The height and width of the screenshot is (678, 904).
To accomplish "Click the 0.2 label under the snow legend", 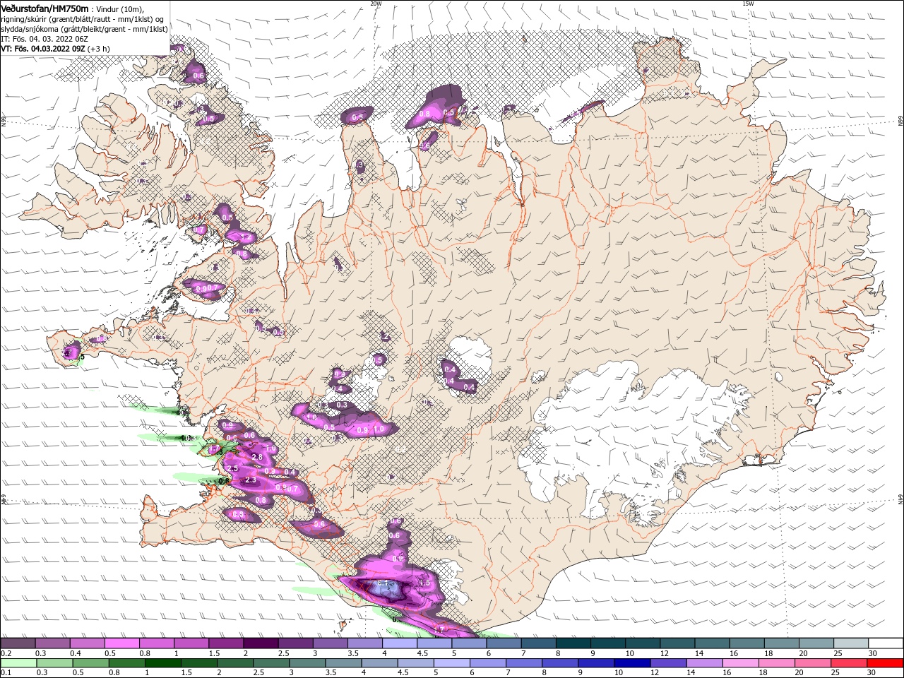I will [x=5, y=653].
